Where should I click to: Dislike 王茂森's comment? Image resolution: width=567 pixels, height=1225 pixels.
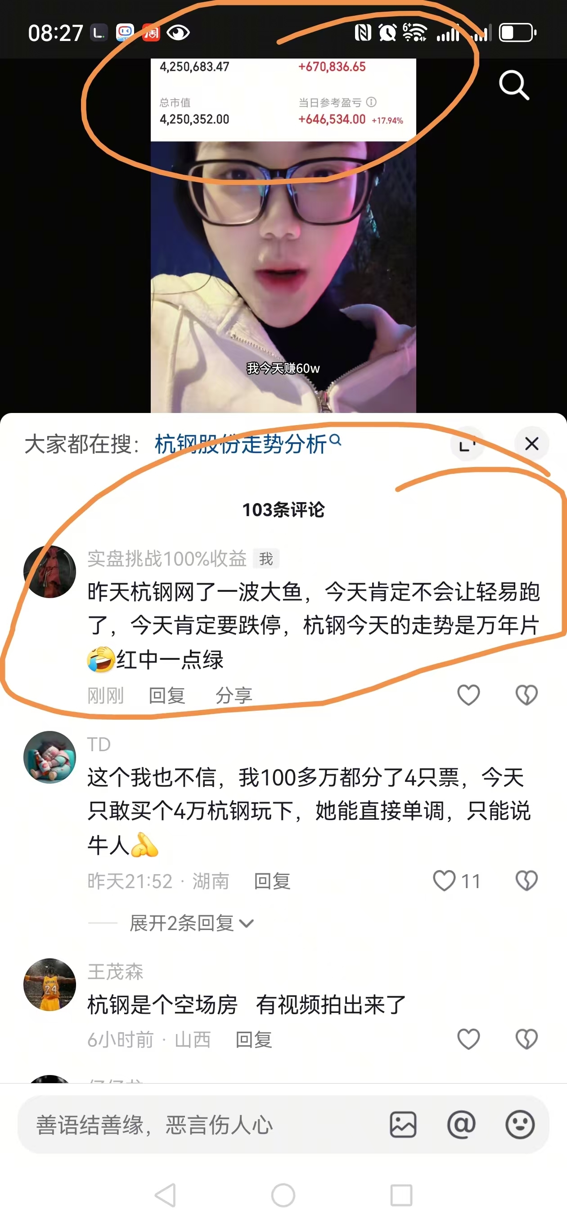pyautogui.click(x=526, y=1039)
